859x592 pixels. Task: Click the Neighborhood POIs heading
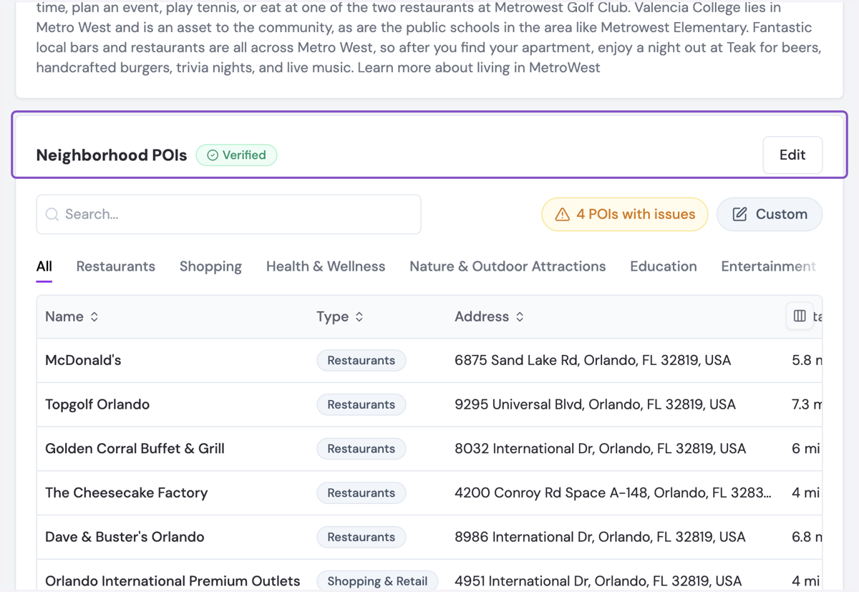pos(112,155)
